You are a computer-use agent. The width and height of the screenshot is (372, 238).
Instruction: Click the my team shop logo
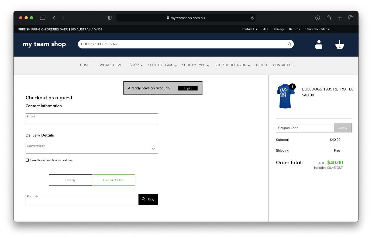(x=44, y=44)
